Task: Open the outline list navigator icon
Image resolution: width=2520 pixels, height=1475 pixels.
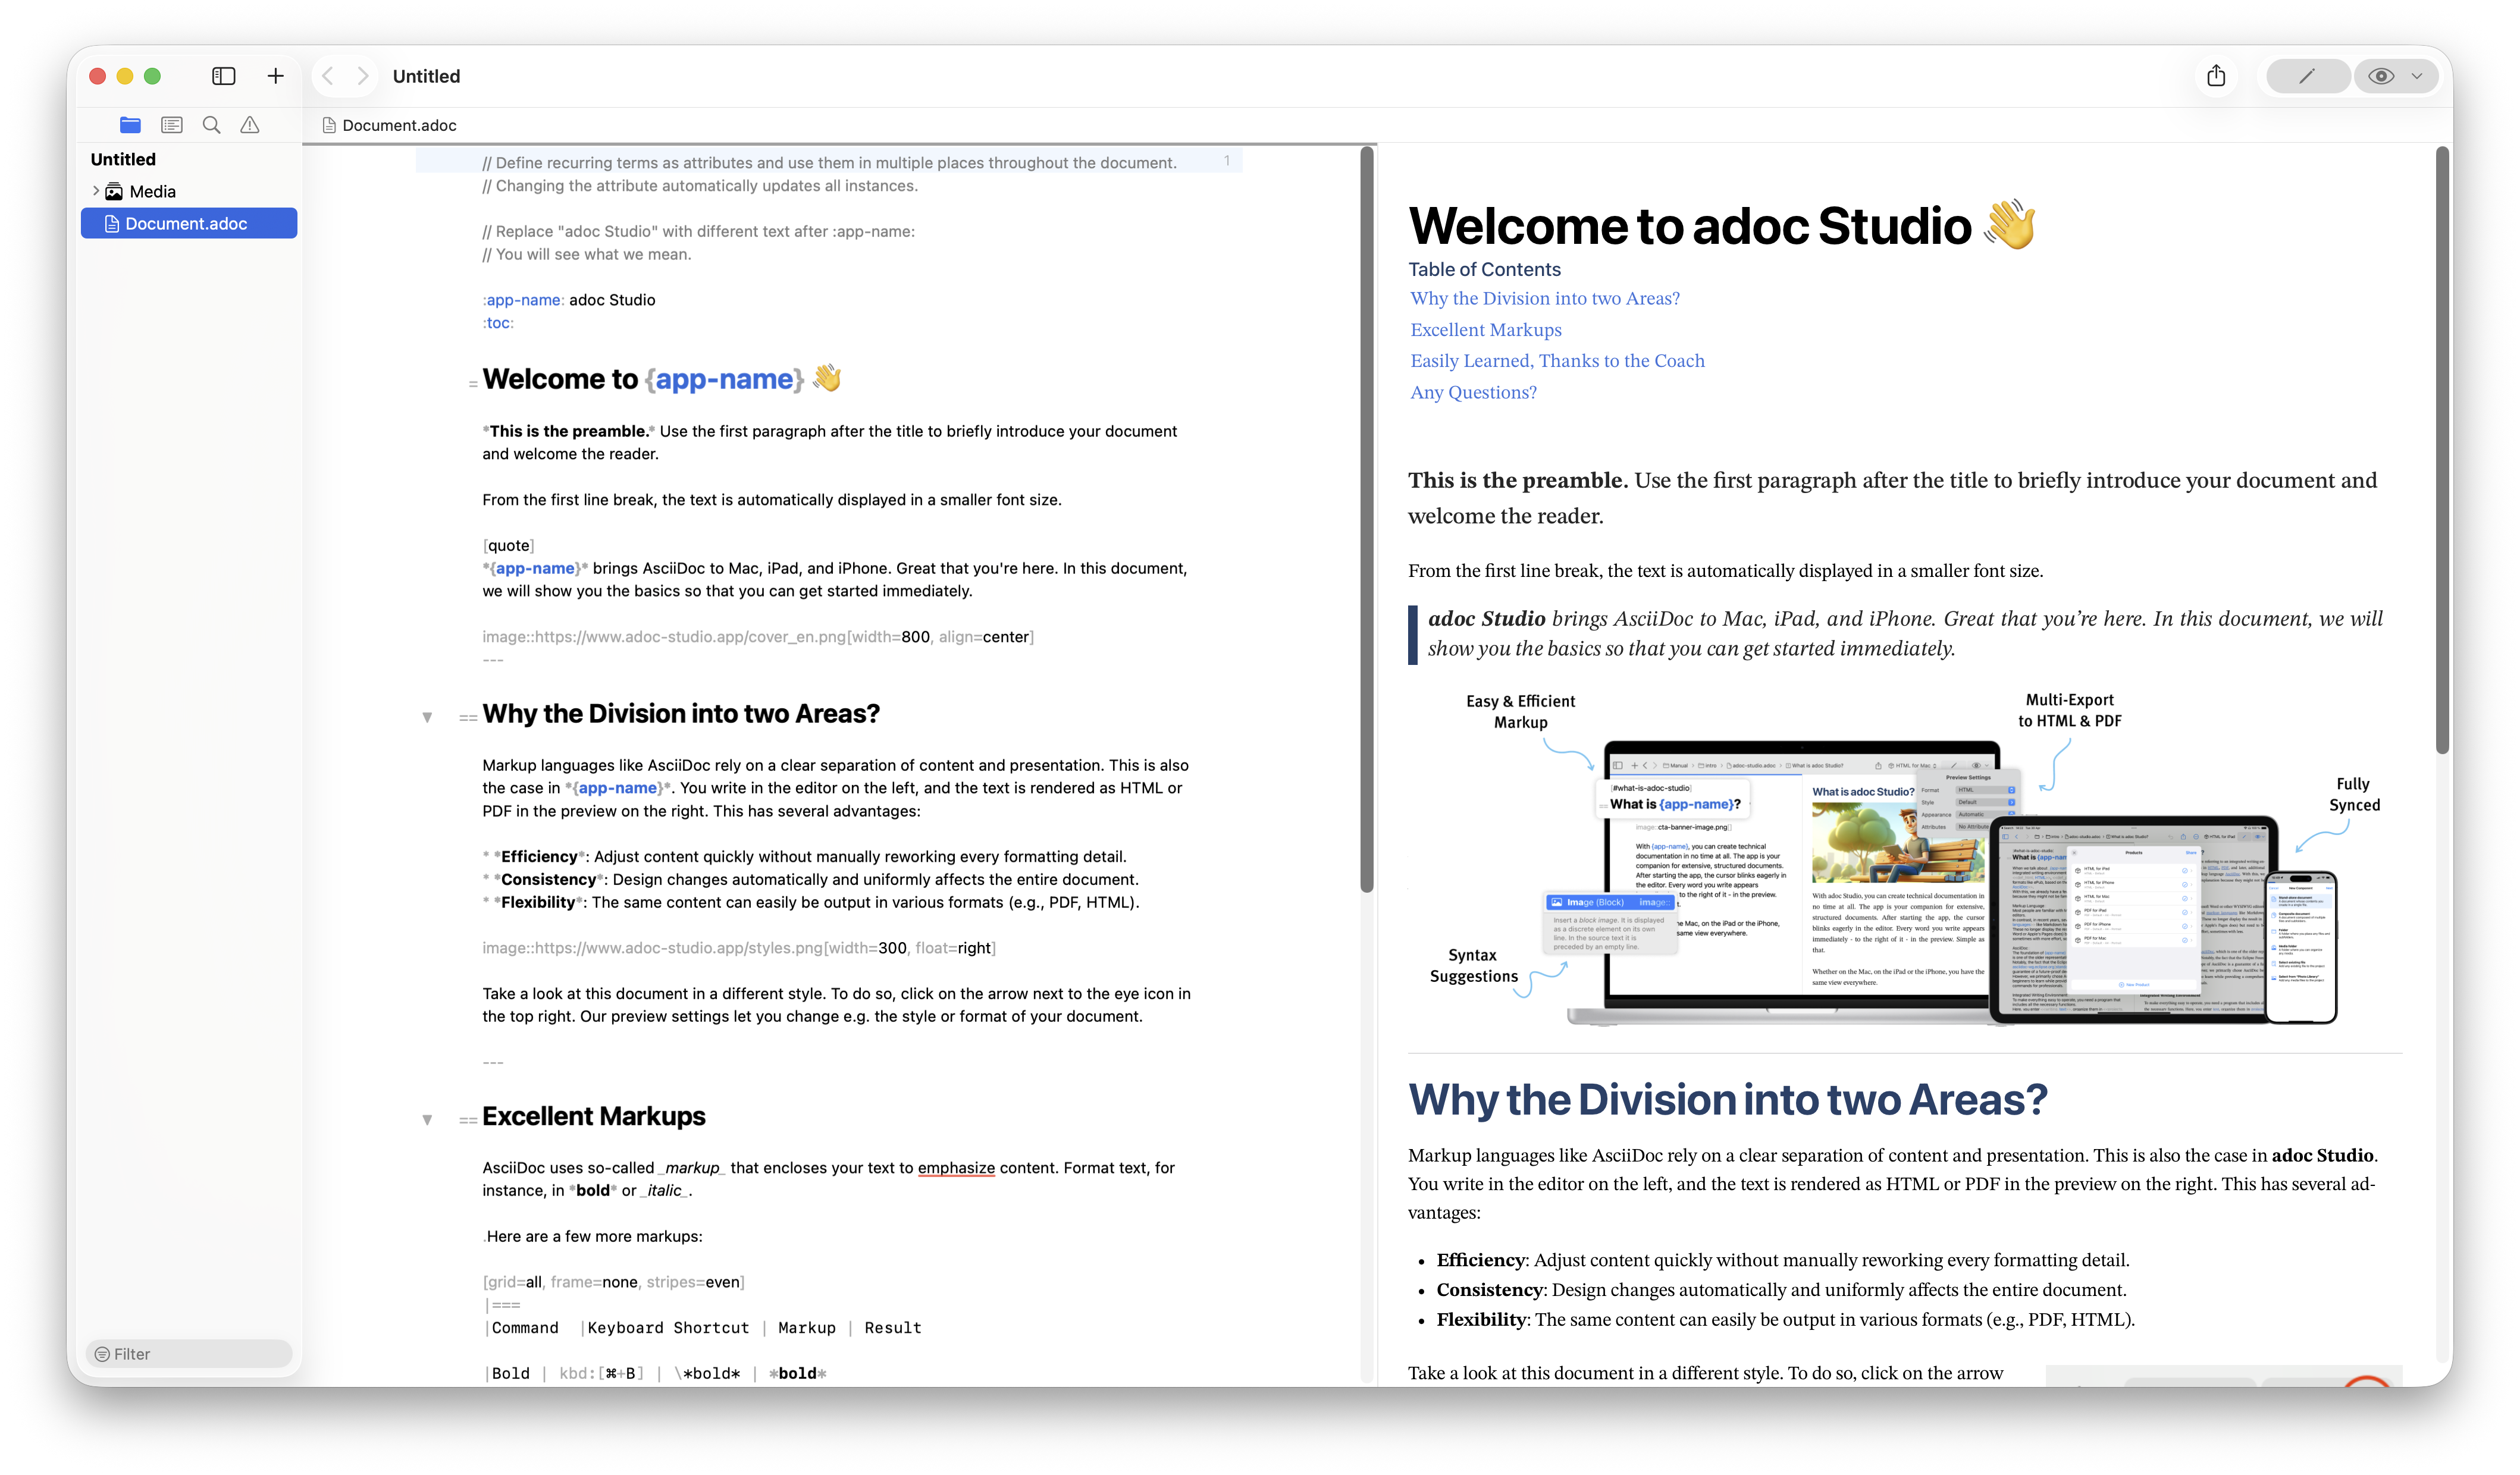Action: tap(172, 125)
